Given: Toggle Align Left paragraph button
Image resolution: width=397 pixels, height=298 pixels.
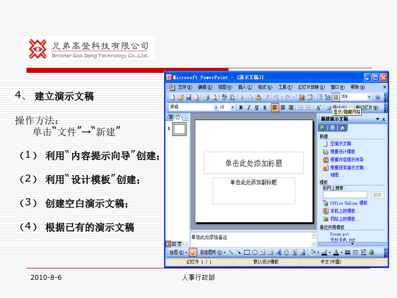Looking at the screenshot, I should (x=275, y=108).
